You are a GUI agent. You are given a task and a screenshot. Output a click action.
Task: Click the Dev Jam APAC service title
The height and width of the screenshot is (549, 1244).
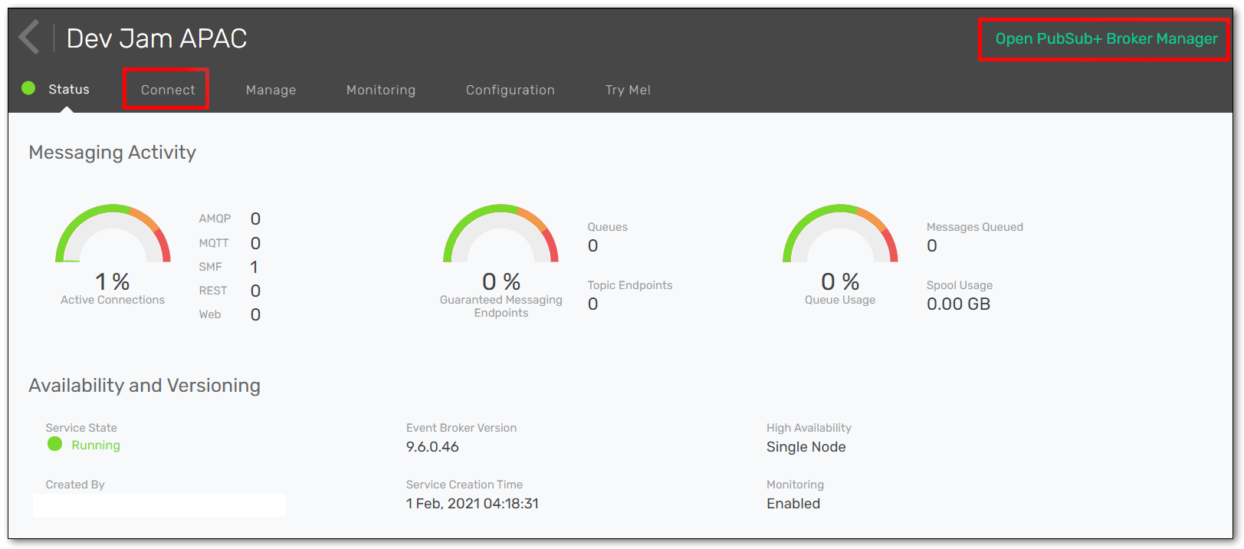156,38
